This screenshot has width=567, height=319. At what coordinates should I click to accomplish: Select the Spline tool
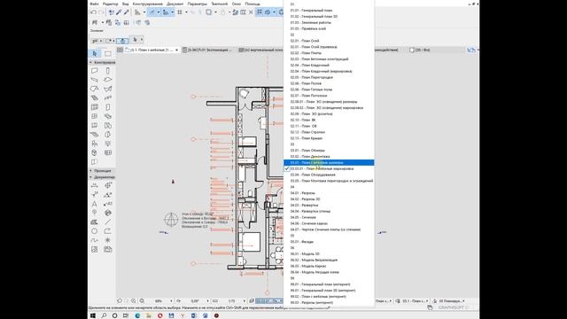95,240
